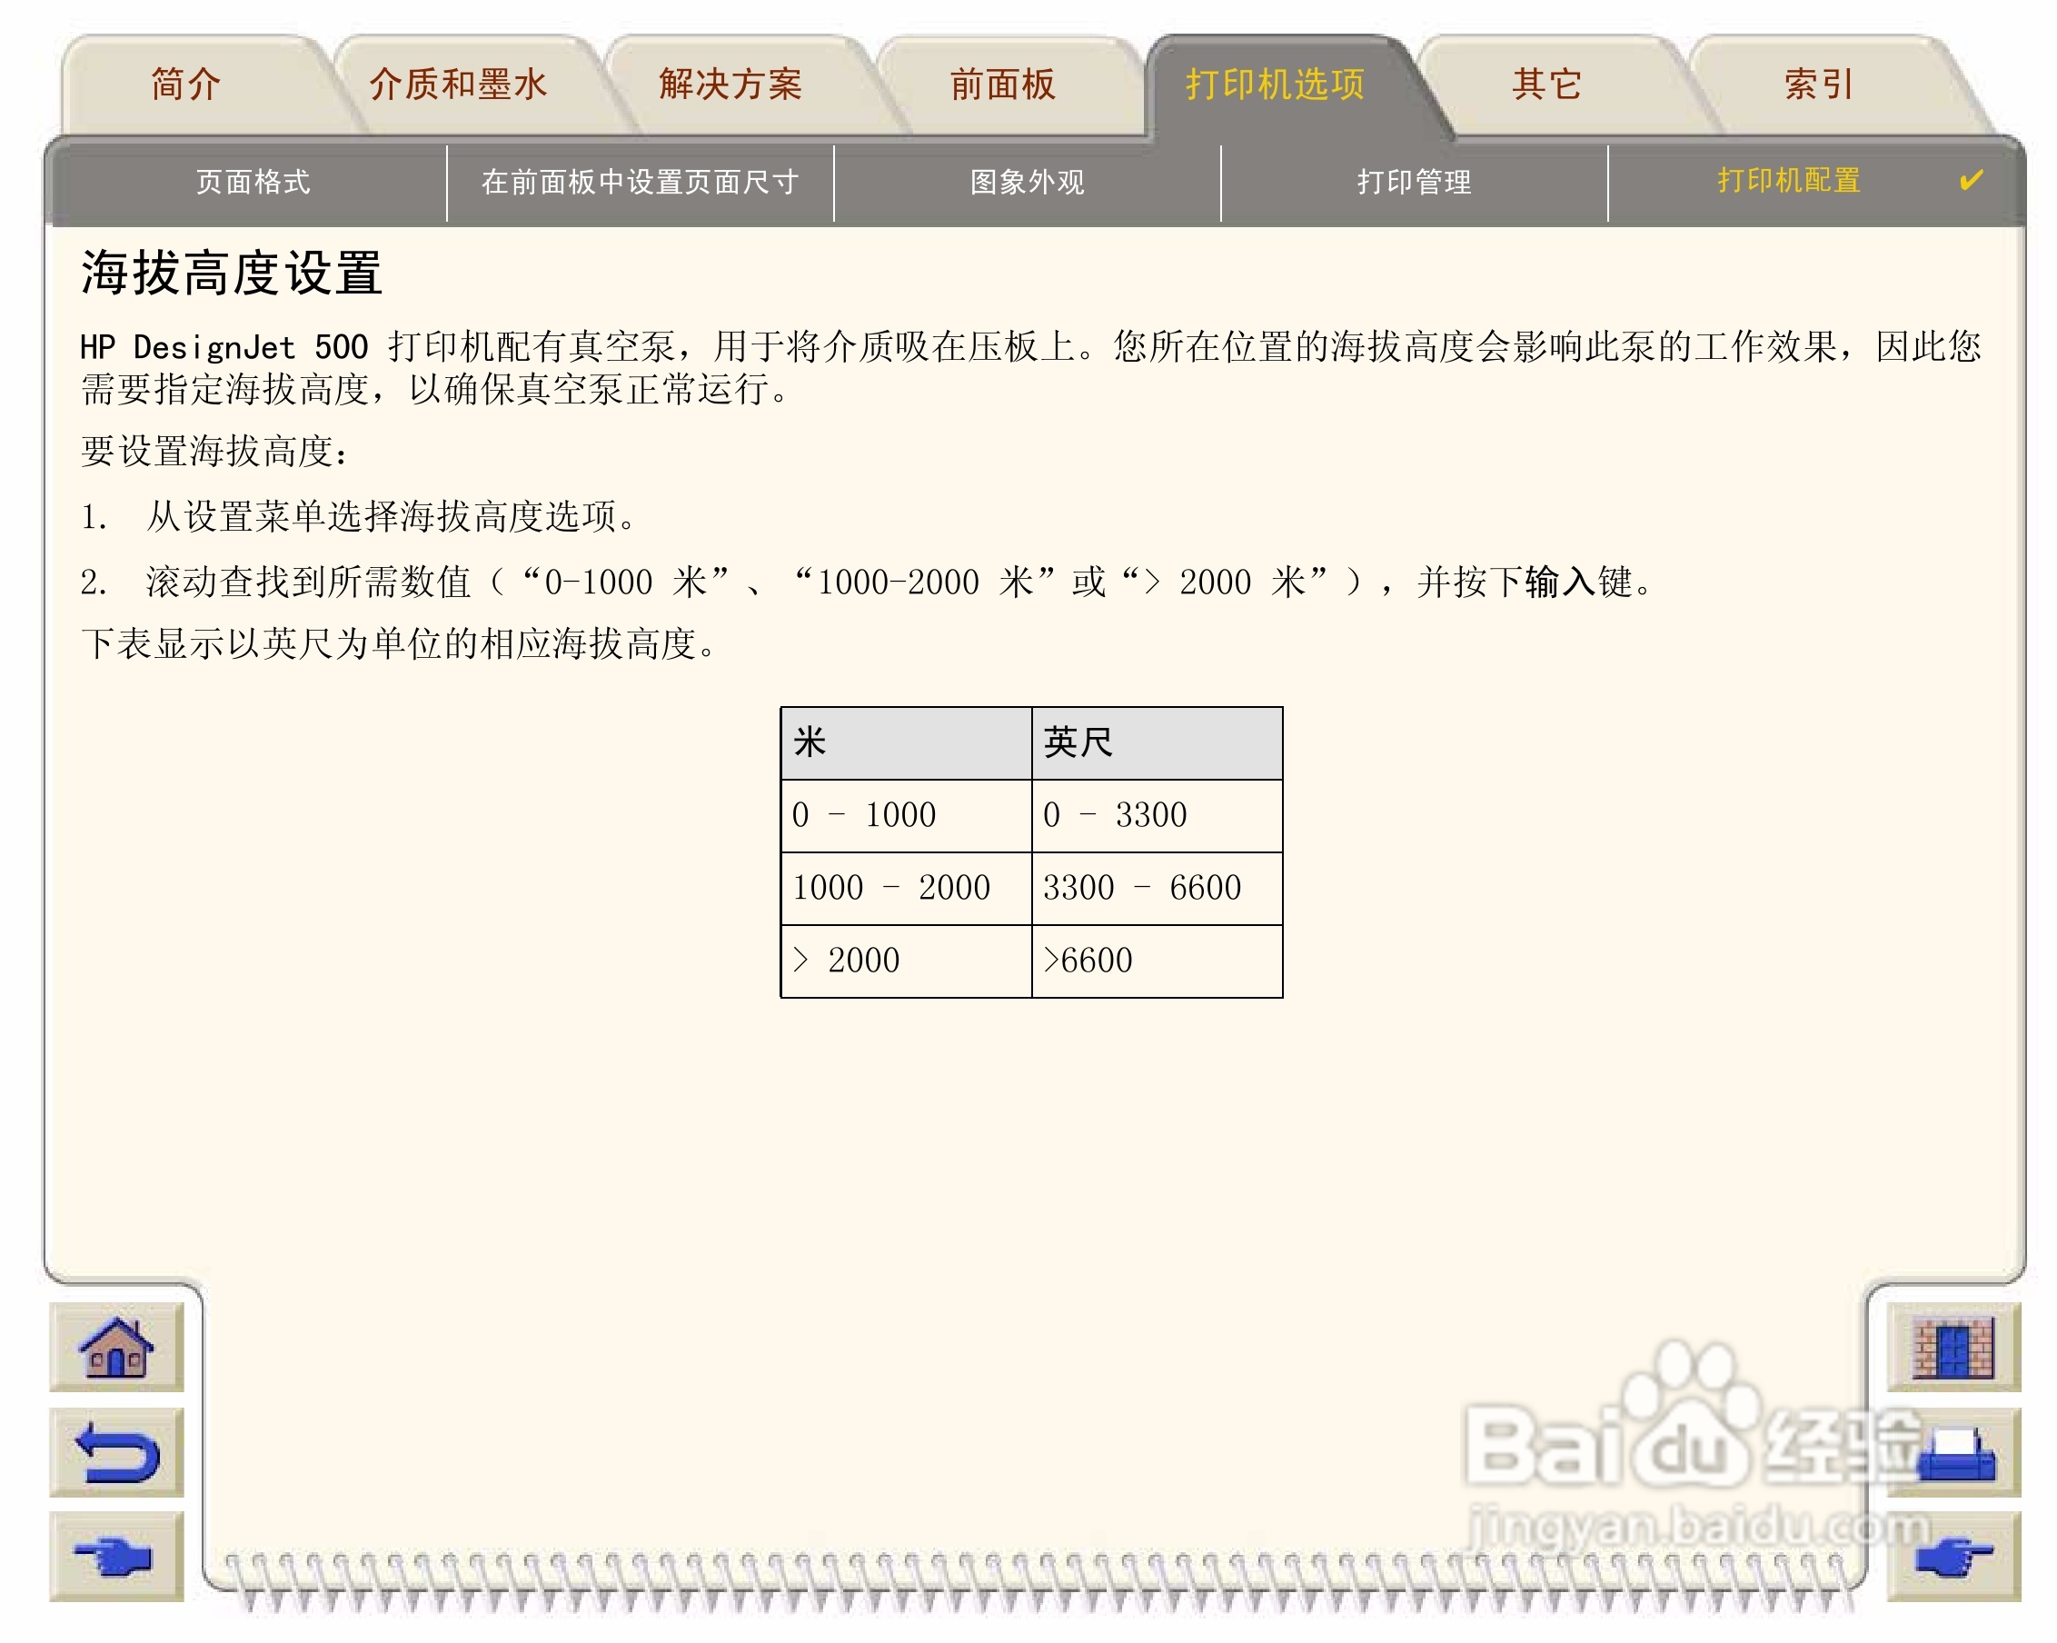Click the brick wall door exit icon

pos(1952,1348)
